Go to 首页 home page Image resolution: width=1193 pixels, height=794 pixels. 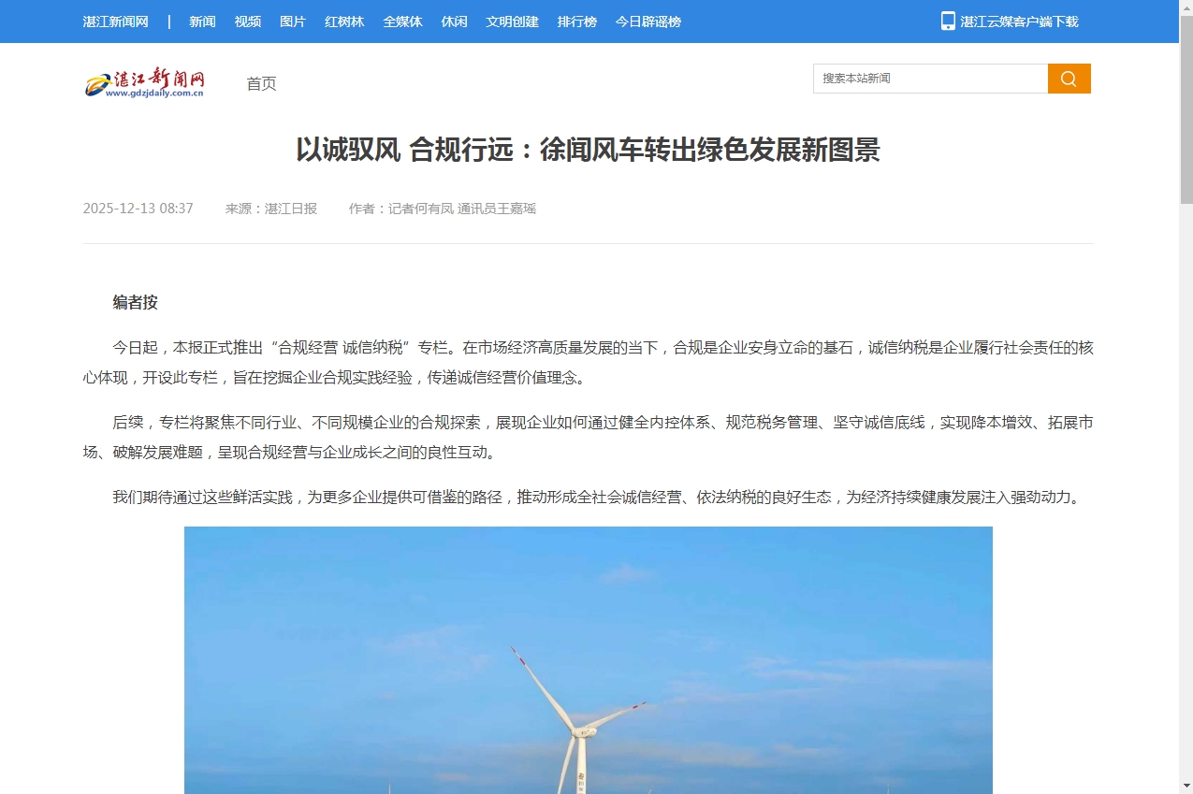coord(261,84)
